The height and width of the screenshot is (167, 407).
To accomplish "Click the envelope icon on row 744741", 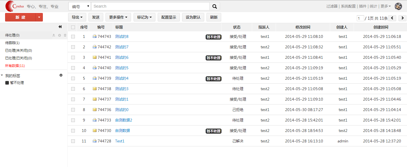I will click(95, 57).
